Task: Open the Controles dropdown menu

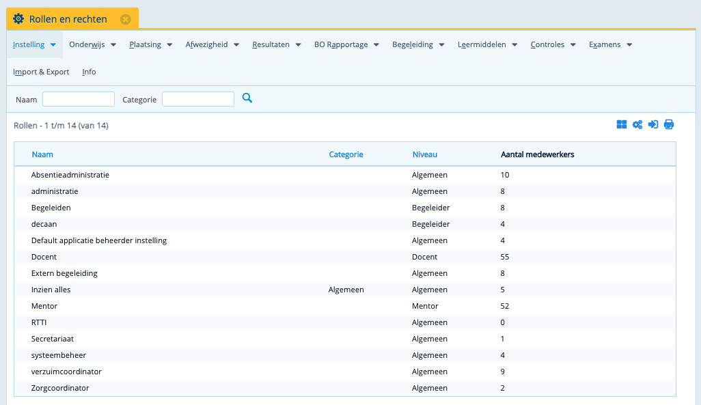Action: [x=553, y=44]
